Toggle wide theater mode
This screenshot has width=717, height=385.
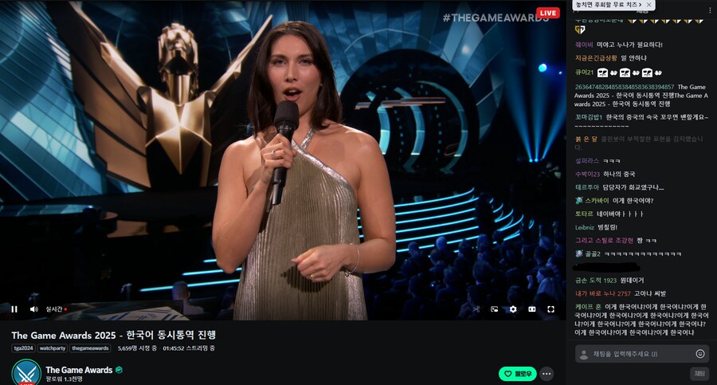point(532,309)
